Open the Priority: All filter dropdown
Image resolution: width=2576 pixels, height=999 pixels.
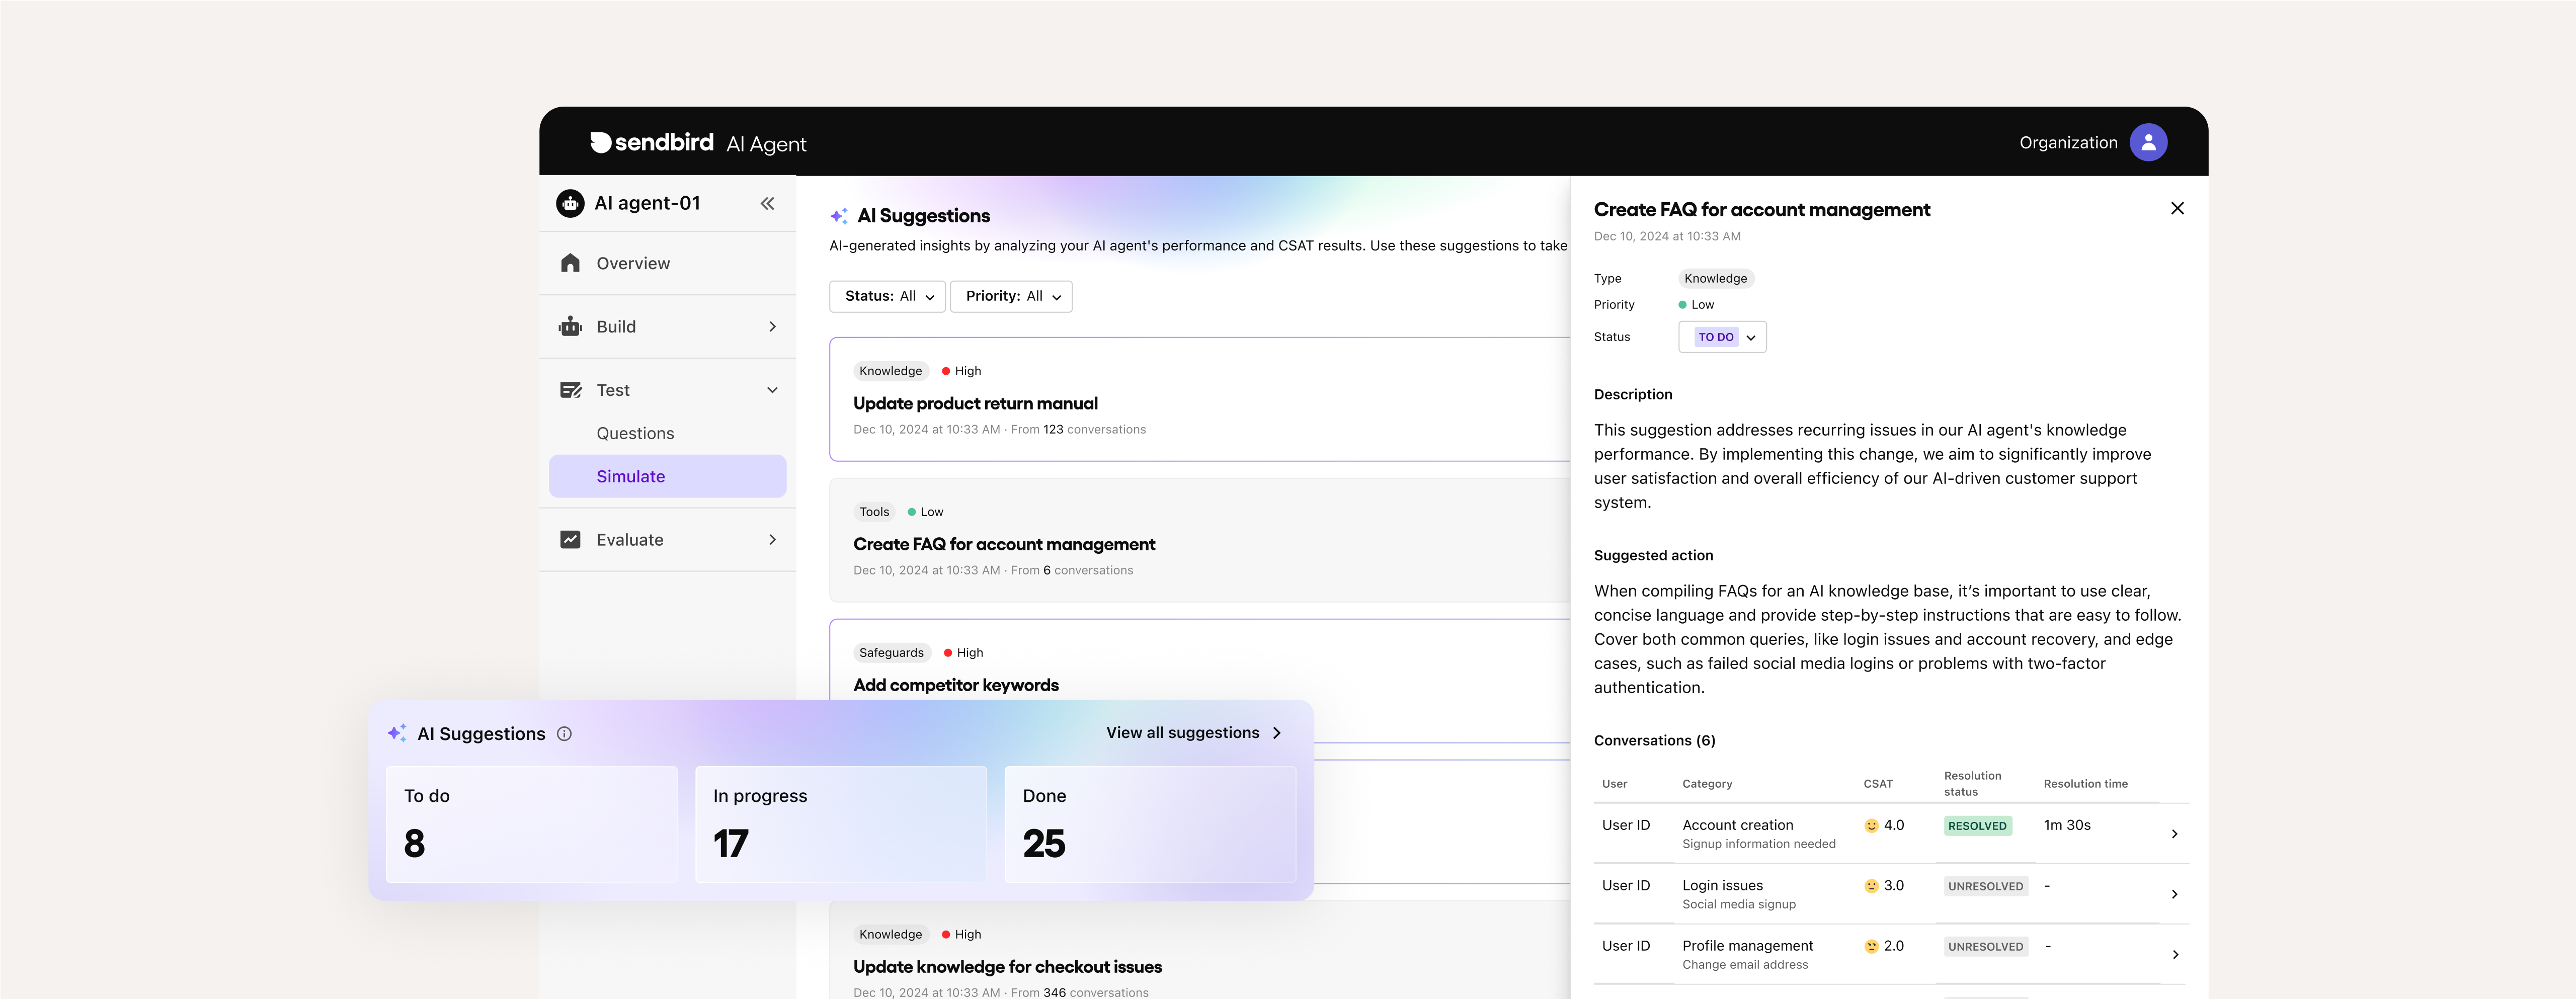[1011, 297]
